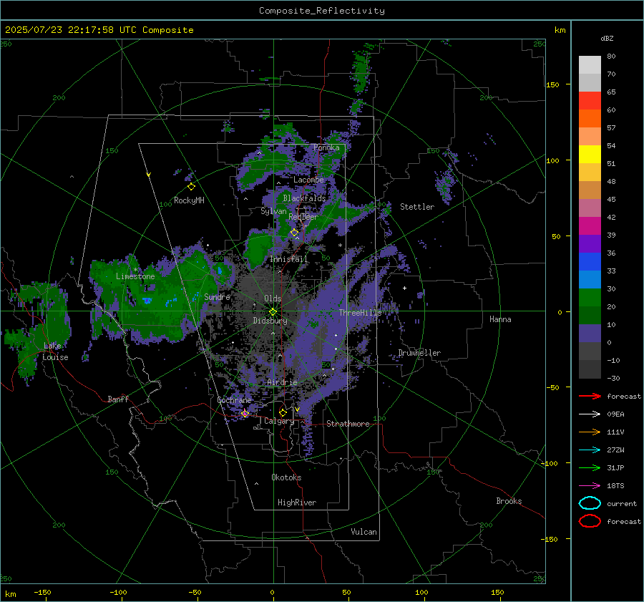The width and height of the screenshot is (644, 602).
Task: Choose the magenta 18TS arrow legend icon
Action: [x=590, y=486]
